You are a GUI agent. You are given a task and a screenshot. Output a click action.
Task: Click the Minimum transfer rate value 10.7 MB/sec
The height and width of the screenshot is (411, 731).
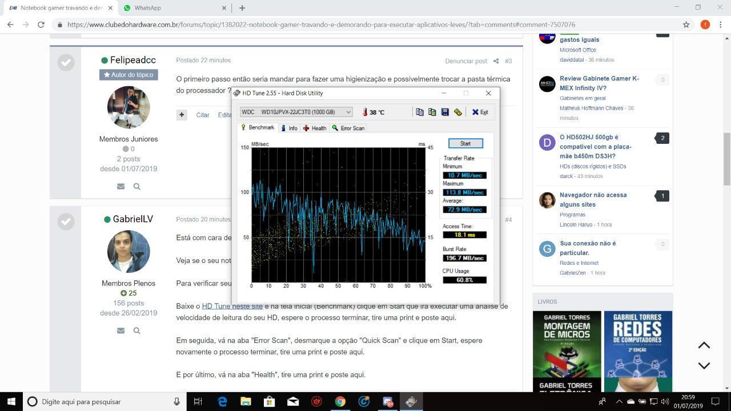[464, 175]
